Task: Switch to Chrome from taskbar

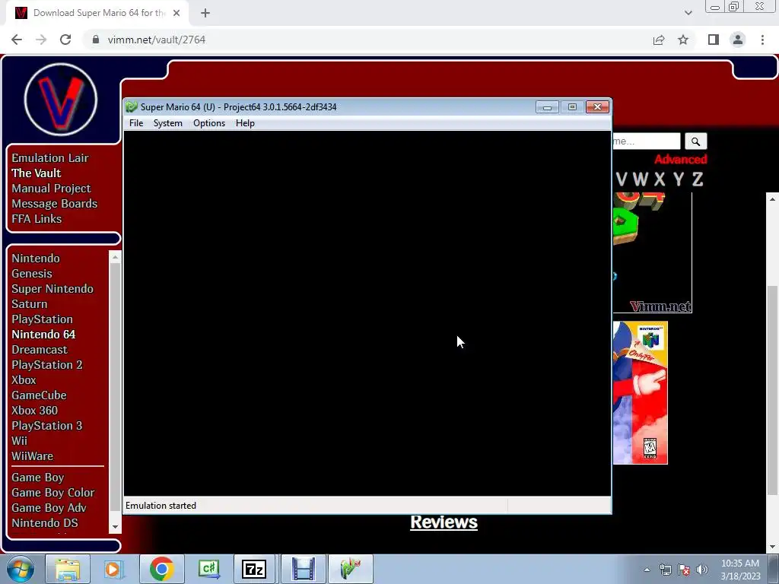Action: [161, 569]
